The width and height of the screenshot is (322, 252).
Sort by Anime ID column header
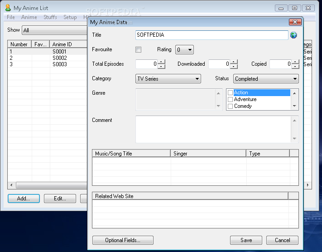pyautogui.click(x=69, y=44)
